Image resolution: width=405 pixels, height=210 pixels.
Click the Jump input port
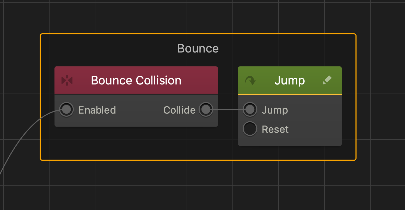point(250,109)
